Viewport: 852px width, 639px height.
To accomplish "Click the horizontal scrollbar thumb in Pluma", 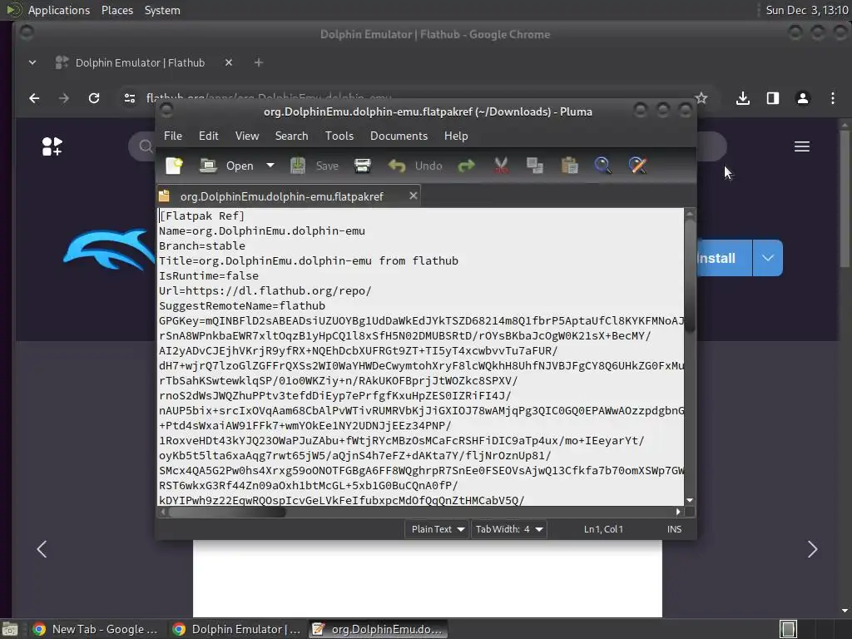I will click(227, 512).
